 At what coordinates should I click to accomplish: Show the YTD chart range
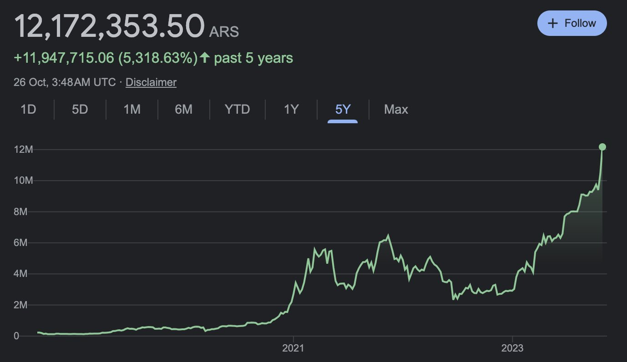[237, 110]
